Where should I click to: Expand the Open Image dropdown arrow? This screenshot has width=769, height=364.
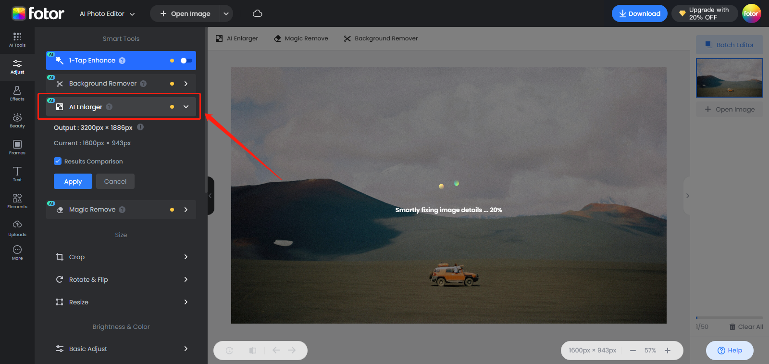[226, 14]
